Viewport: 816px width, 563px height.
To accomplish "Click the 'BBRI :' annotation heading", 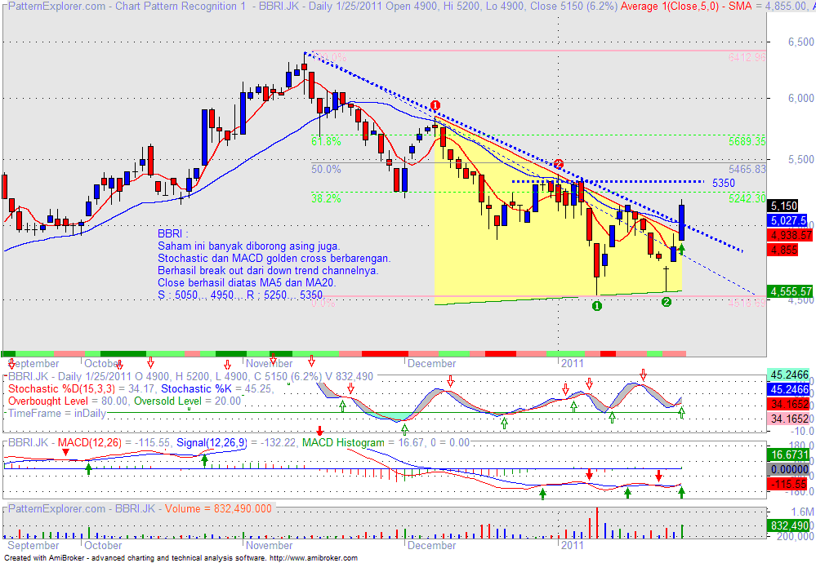I will (173, 234).
